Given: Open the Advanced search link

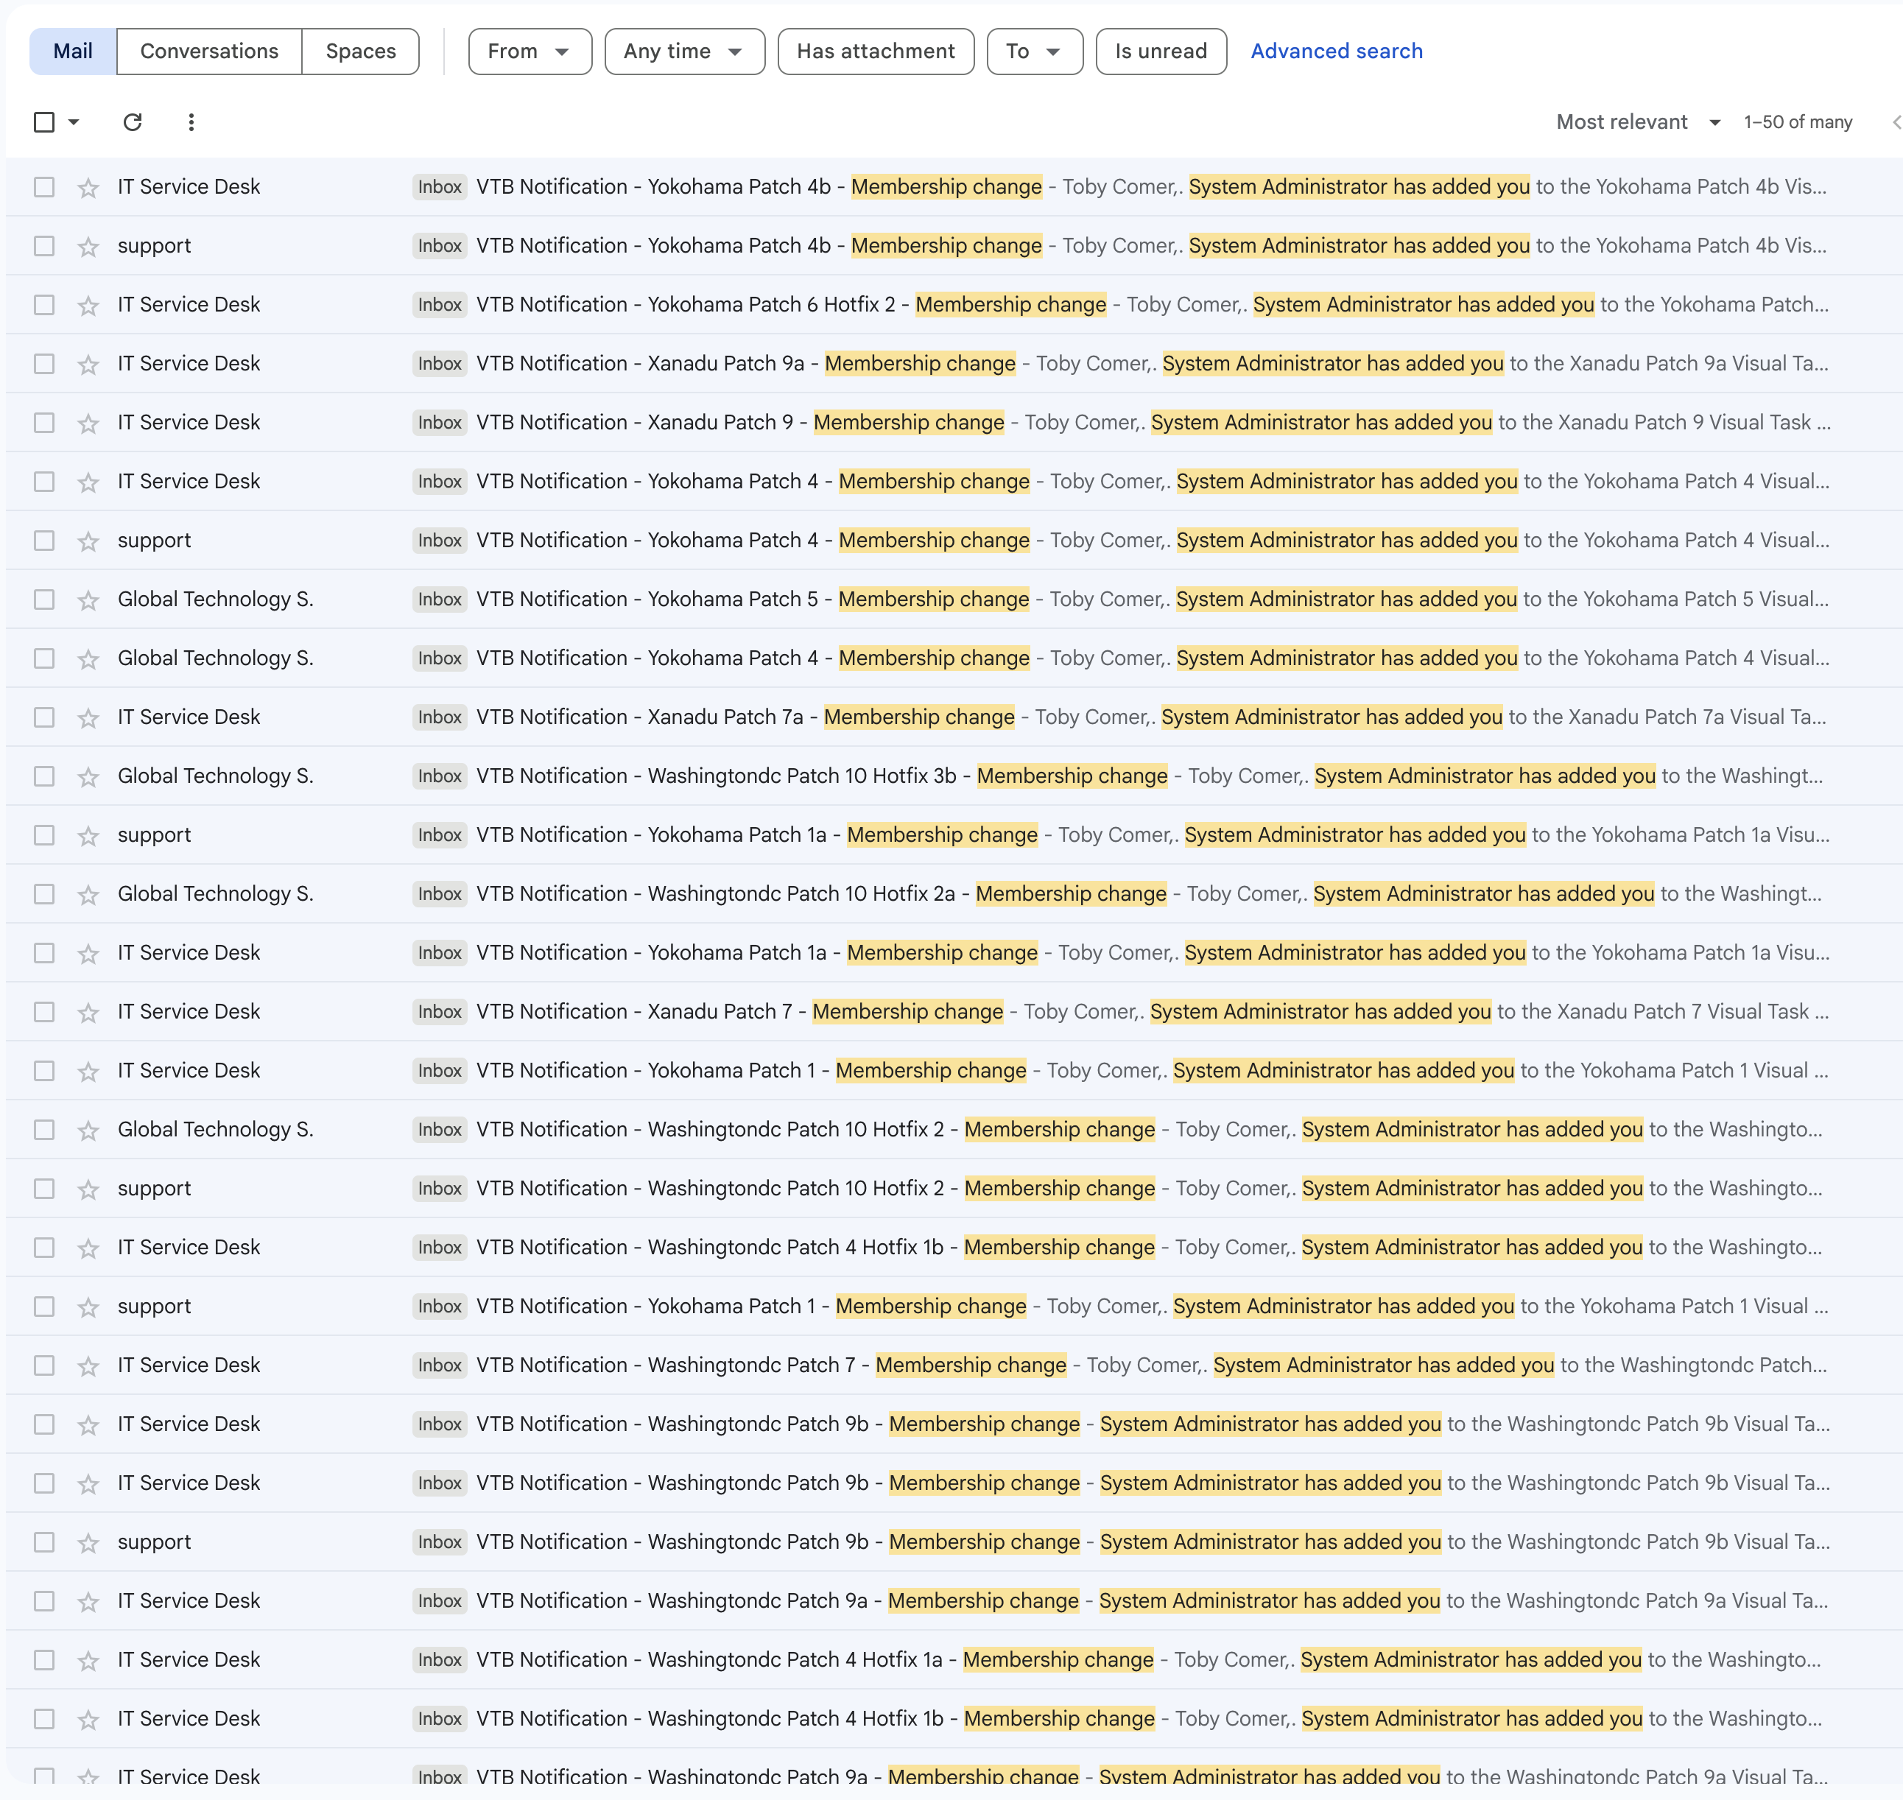Looking at the screenshot, I should tap(1336, 51).
